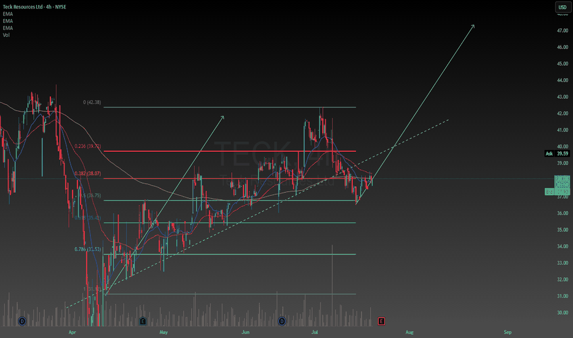Click the May label on time axis
The width and height of the screenshot is (573, 338).
164,332
